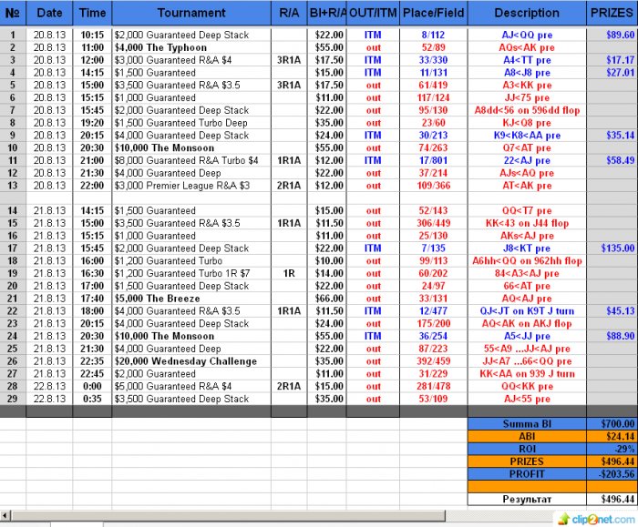
Task: Select prize cell '$88.90'
Action: [612, 336]
